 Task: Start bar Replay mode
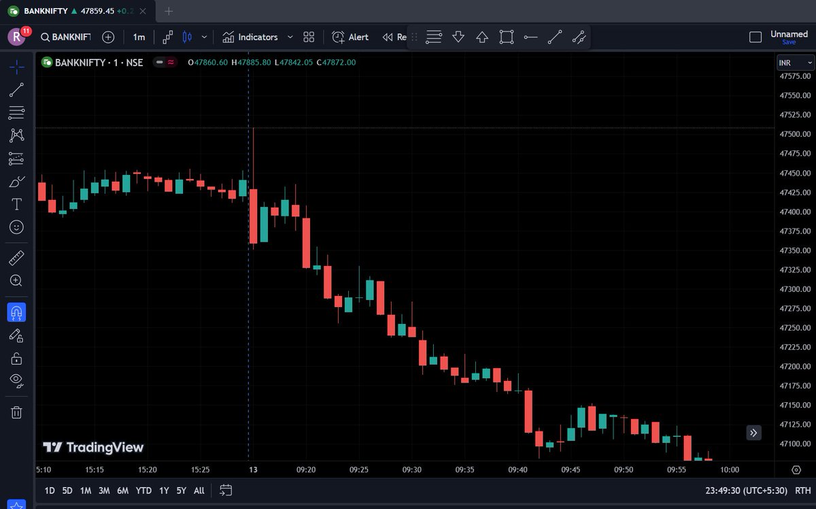tap(394, 37)
